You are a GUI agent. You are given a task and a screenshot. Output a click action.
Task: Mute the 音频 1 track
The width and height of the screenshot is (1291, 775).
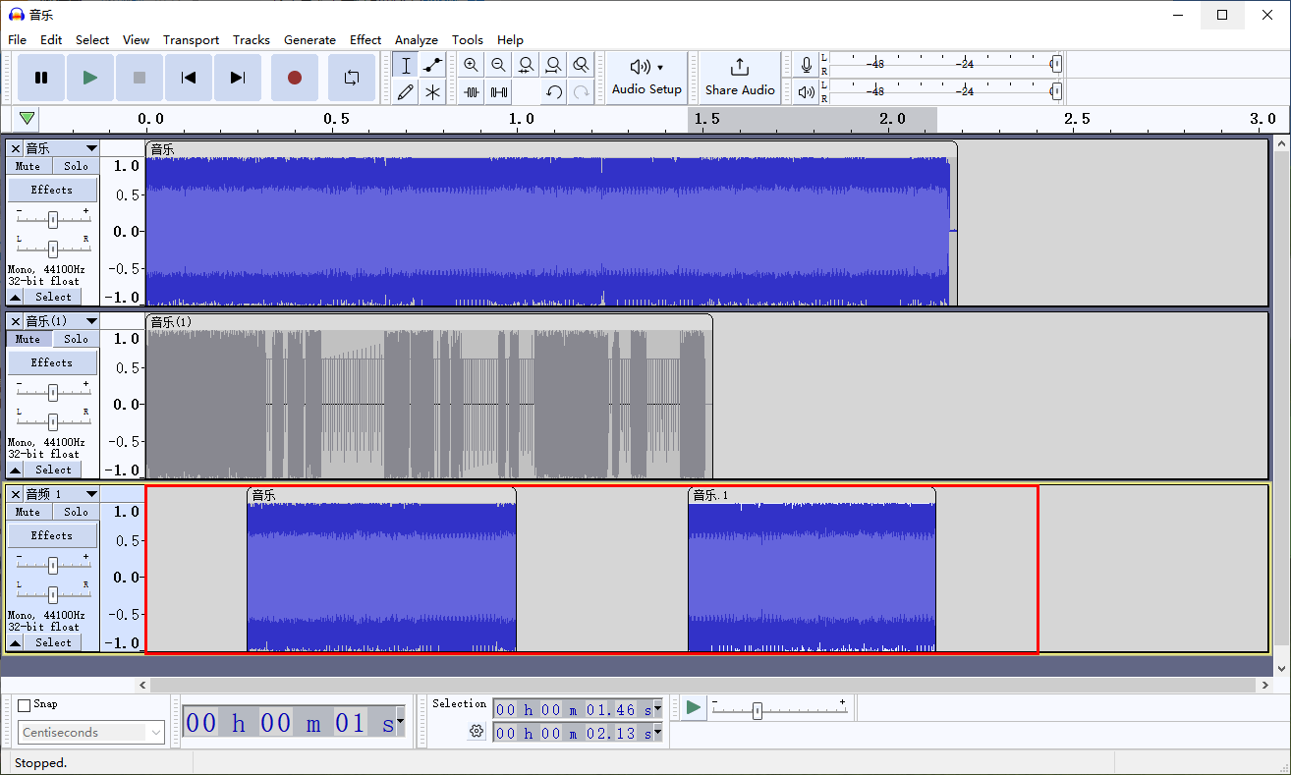(x=28, y=512)
